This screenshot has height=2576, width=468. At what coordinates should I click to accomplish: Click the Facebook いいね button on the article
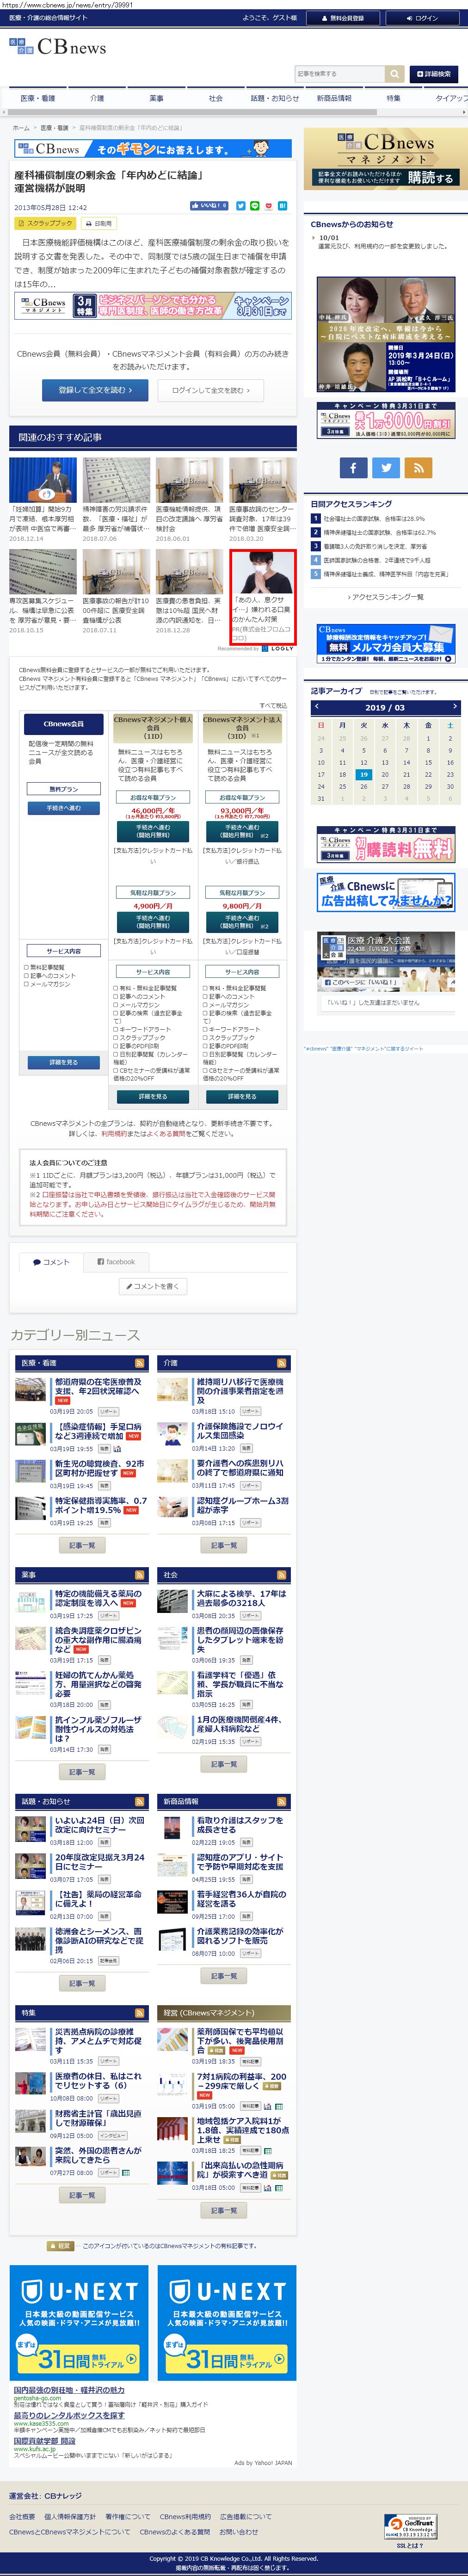(209, 206)
